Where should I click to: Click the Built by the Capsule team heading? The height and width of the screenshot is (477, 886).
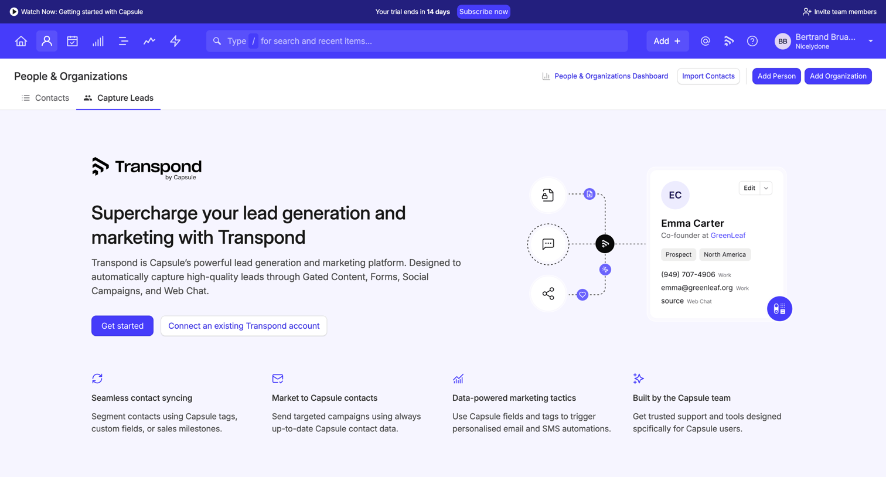click(681, 398)
